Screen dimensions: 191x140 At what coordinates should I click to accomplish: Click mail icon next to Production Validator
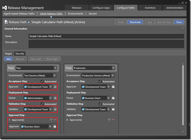(113, 109)
